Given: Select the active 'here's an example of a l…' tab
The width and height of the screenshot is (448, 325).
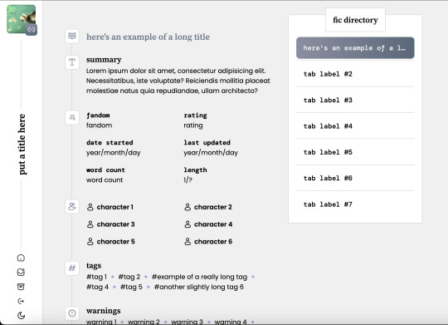Looking at the screenshot, I should (x=355, y=48).
